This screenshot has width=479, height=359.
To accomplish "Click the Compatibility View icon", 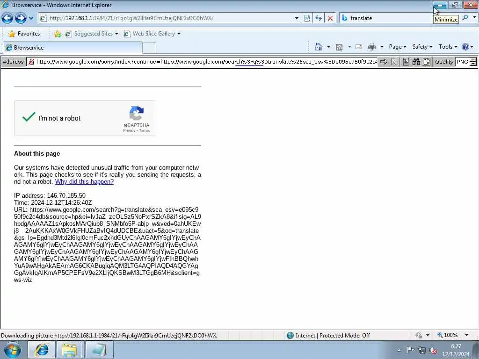I will click(x=307, y=18).
